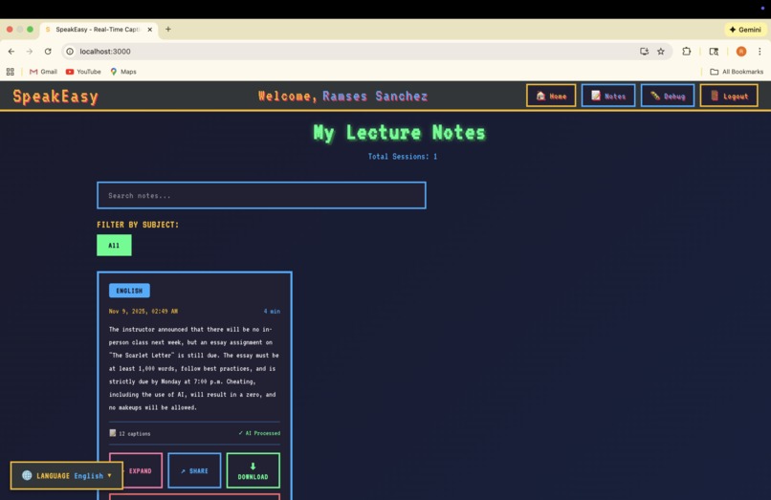Open the Extensions puzzle icon
This screenshot has width=771, height=500.
pos(687,51)
